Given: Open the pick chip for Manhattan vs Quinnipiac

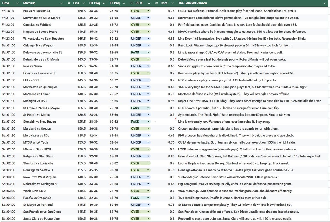Looking at the screenshot, I should (x=140, y=87).
